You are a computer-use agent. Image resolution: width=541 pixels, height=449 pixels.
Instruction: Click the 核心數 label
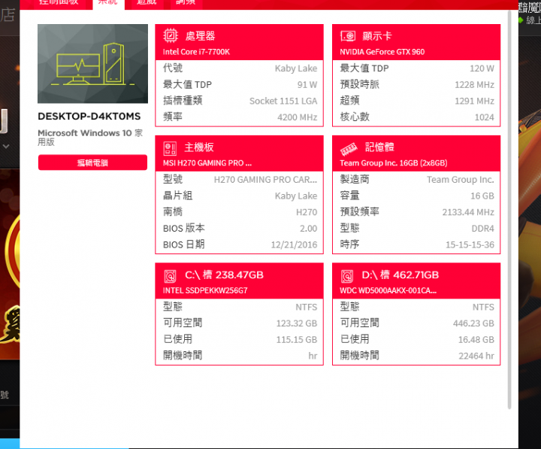[355, 117]
